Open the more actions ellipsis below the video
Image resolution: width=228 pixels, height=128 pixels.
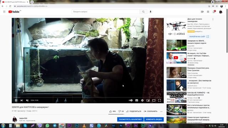click(x=161, y=111)
